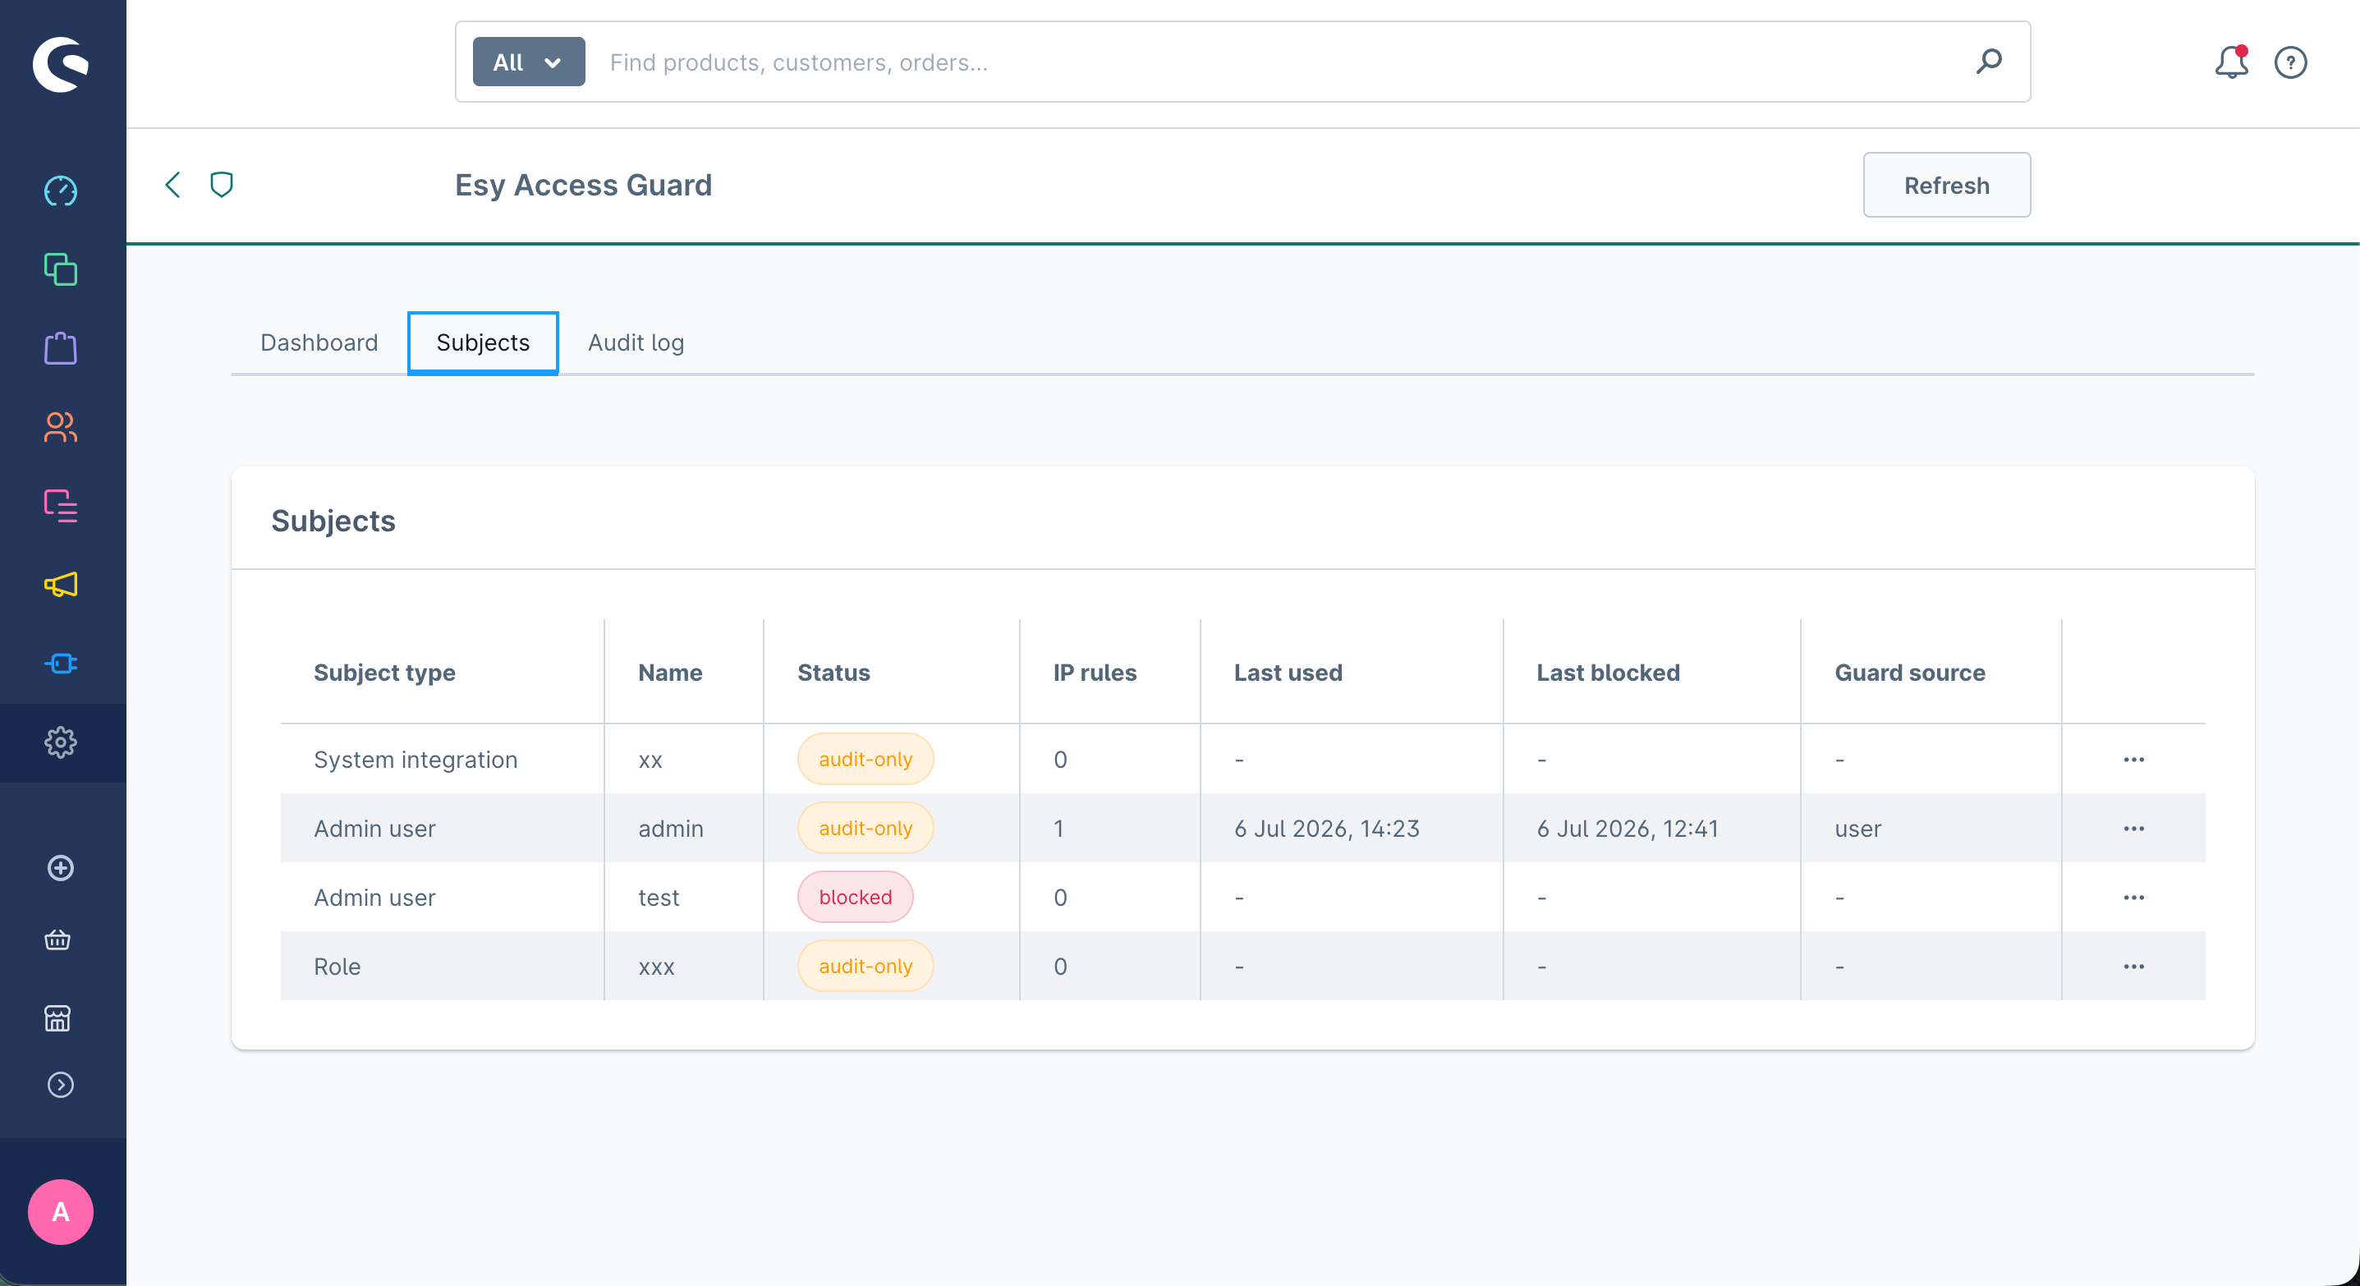Click the search magnifier icon
Viewport: 2360px width, 1286px height.
click(1989, 62)
